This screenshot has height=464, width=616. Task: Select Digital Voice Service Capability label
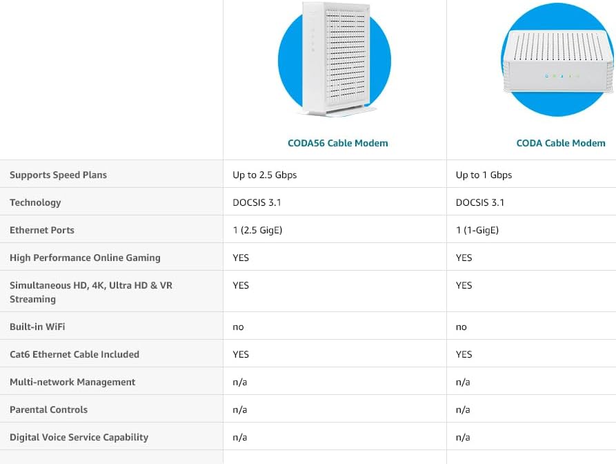tap(79, 437)
